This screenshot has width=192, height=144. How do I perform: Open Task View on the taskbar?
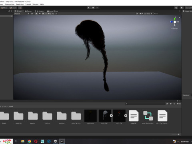tap(16, 141)
